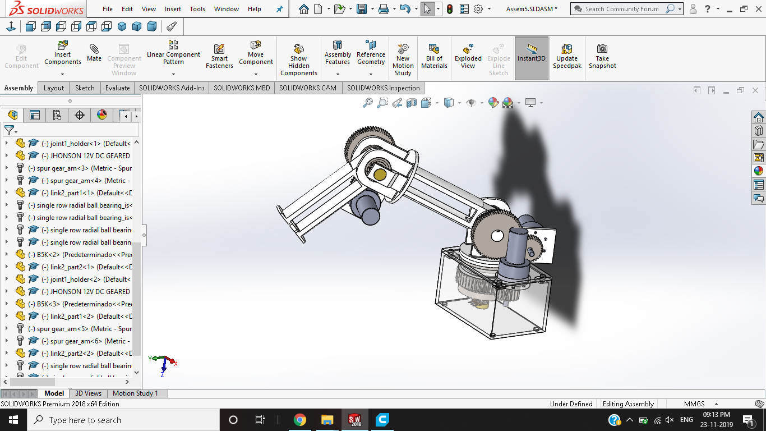Expand B5K<2> tree node
766x431 pixels.
click(7, 254)
